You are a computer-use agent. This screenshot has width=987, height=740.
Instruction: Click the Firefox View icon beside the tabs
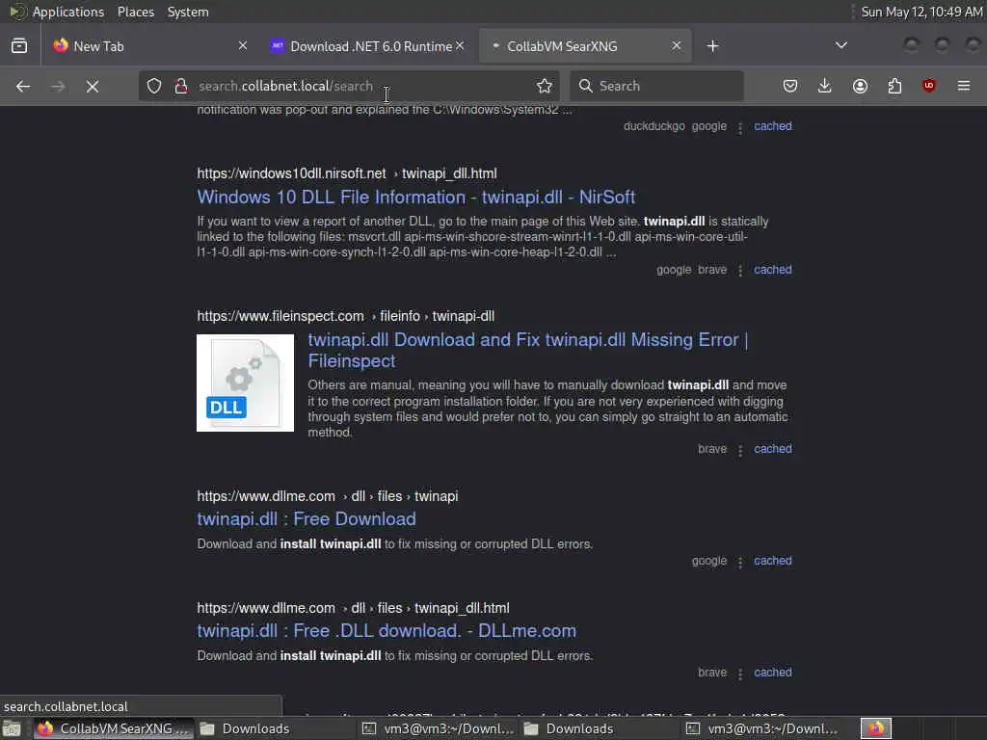(19, 46)
